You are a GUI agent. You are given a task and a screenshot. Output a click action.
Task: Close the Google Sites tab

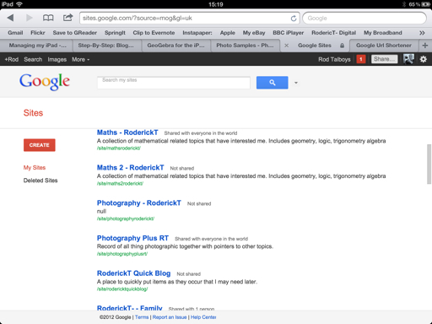pos(286,46)
